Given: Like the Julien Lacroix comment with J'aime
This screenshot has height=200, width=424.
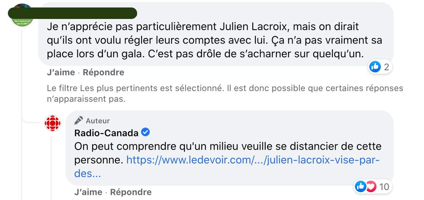Looking at the screenshot, I should pyautogui.click(x=61, y=72).
